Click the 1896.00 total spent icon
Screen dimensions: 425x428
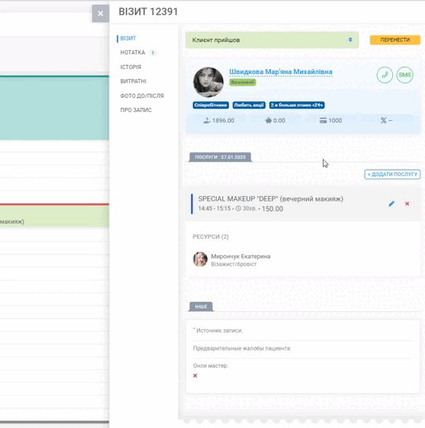coord(207,120)
